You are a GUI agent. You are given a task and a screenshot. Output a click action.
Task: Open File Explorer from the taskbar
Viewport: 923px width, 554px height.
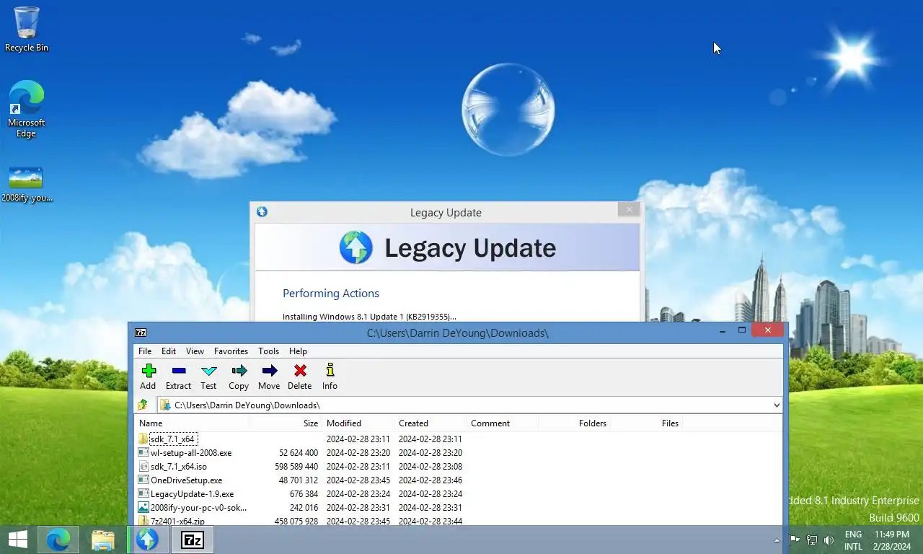pos(103,539)
